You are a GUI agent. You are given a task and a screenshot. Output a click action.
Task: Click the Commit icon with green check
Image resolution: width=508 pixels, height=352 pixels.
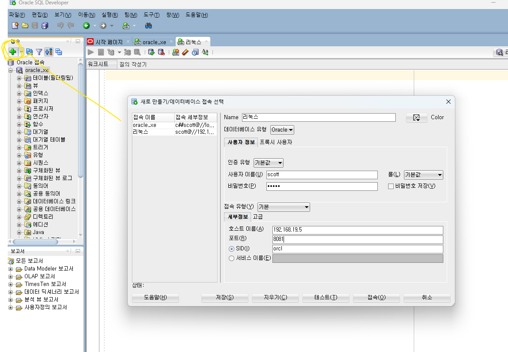coord(151,52)
